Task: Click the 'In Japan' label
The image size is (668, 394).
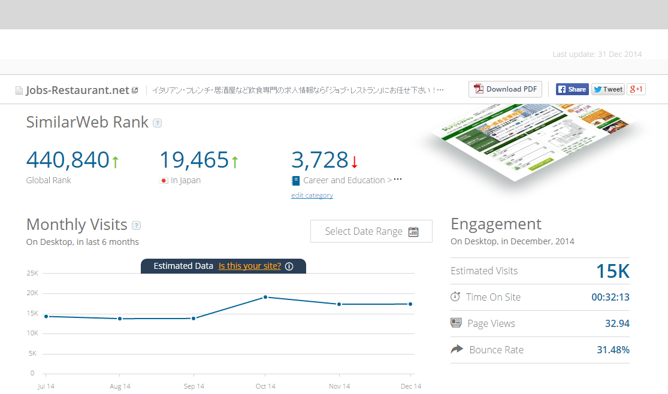Action: (186, 181)
